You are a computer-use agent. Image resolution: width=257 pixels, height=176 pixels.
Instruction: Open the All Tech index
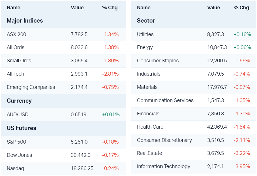coord(16,74)
